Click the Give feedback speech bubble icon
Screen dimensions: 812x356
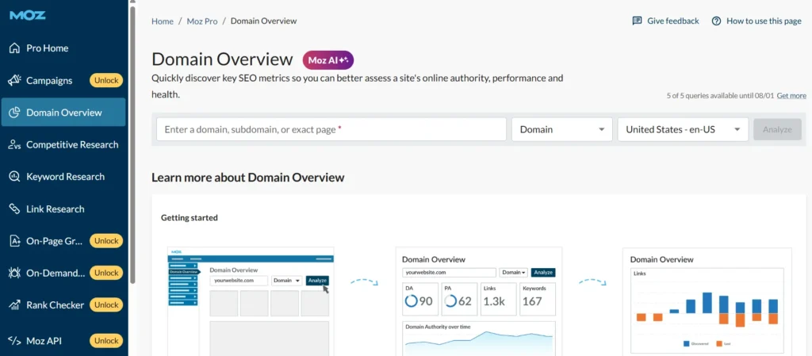tap(637, 21)
